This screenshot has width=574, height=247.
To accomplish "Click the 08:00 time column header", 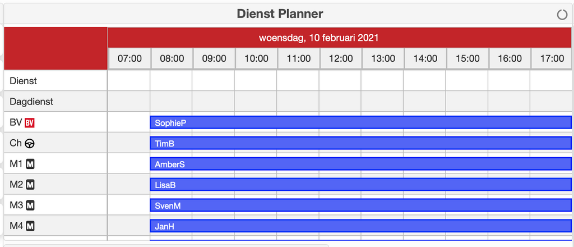I will pyautogui.click(x=172, y=58).
